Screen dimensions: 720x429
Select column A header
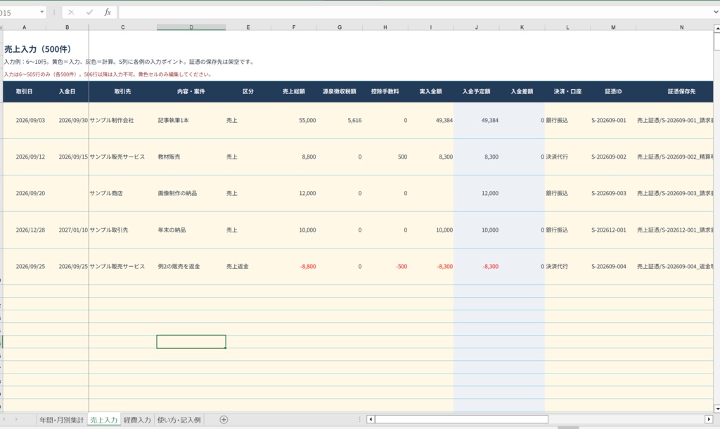[x=25, y=27]
